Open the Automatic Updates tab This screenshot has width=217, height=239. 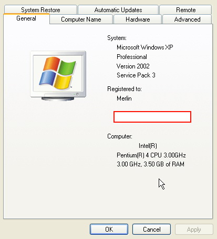point(118,10)
